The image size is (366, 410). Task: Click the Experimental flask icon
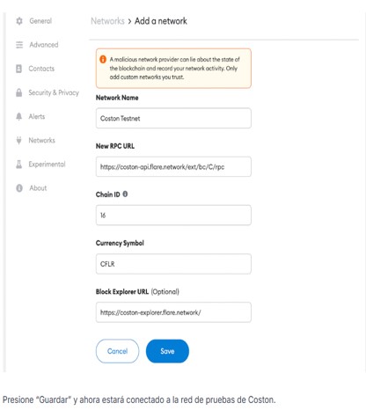pyautogui.click(x=18, y=165)
